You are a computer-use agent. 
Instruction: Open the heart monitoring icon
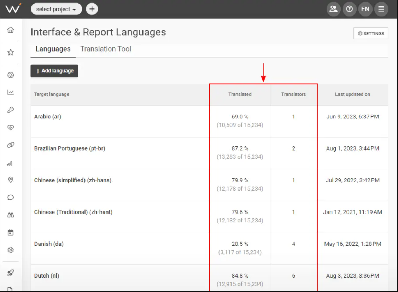[x=11, y=128]
